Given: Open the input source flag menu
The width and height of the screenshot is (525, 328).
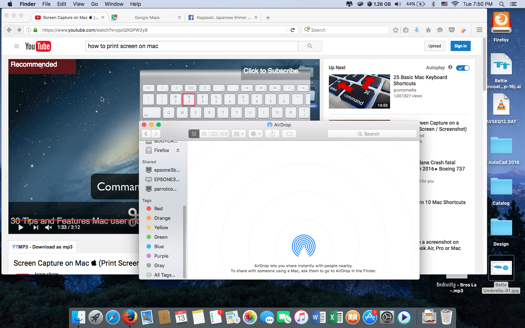Looking at the screenshot, I should [444, 4].
